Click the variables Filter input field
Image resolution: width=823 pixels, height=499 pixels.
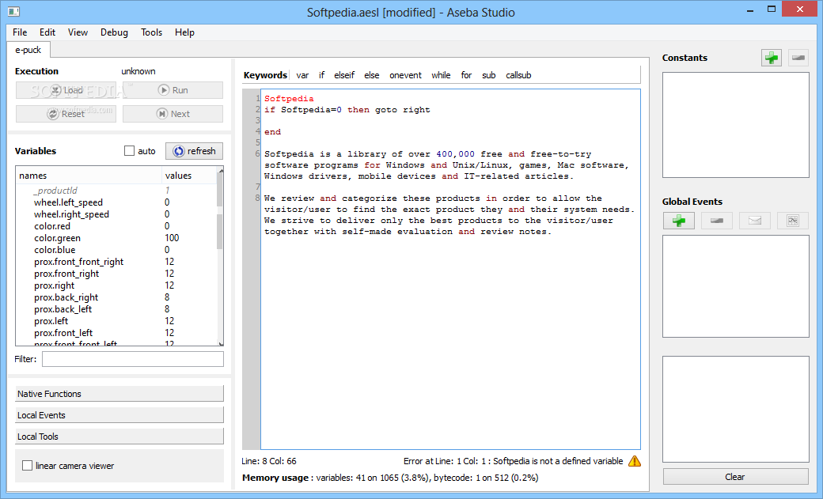coord(133,359)
